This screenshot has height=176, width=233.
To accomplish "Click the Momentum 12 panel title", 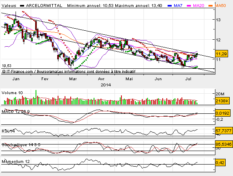I will [x=16, y=161].
